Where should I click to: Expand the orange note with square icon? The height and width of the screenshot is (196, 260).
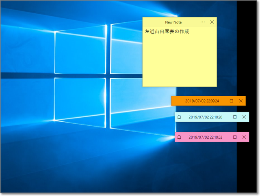pyautogui.click(x=232, y=101)
